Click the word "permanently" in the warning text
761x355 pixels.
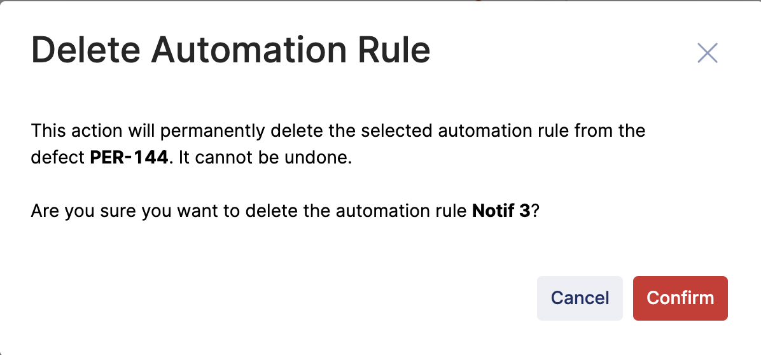(x=214, y=131)
